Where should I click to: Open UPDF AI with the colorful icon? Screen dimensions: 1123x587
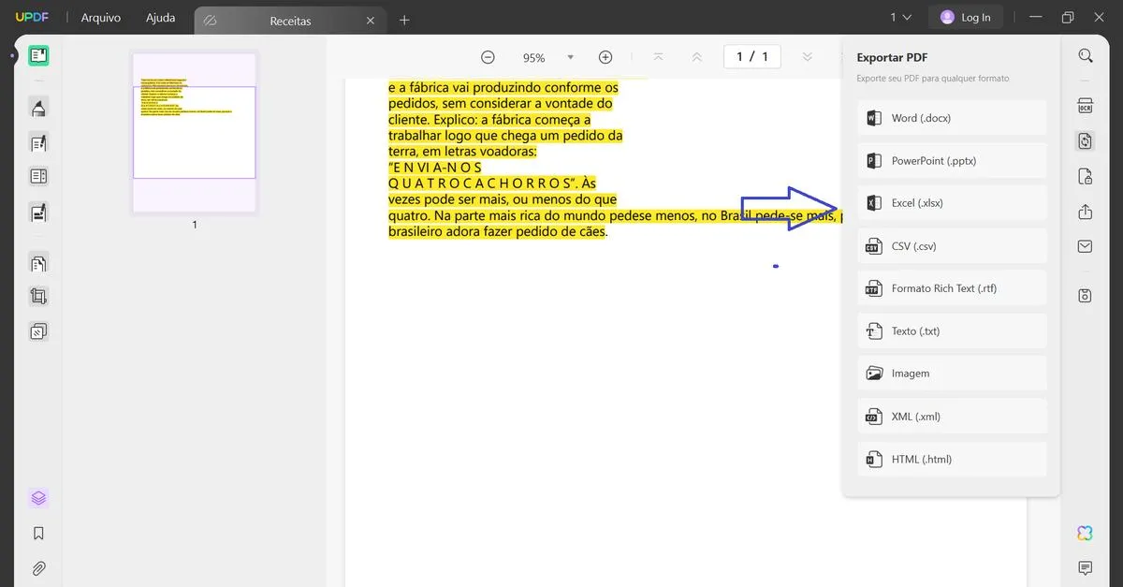1084,533
